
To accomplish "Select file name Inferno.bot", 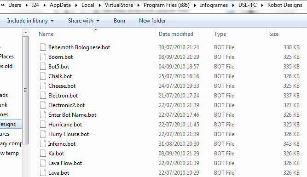I will click(x=62, y=144).
